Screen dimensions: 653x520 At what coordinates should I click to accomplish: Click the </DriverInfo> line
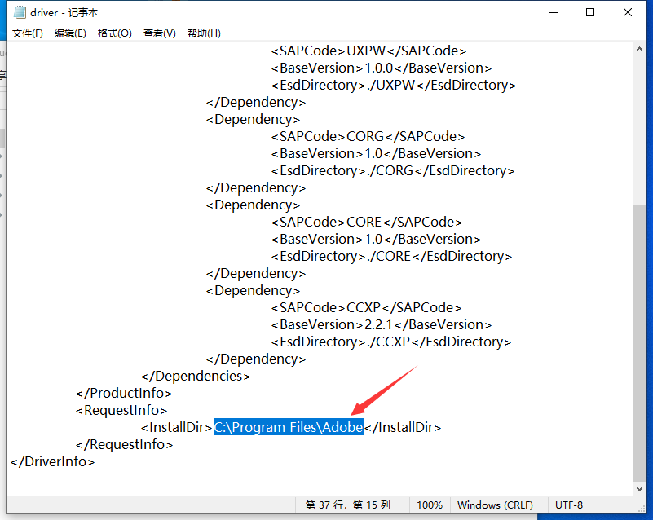[x=52, y=461]
